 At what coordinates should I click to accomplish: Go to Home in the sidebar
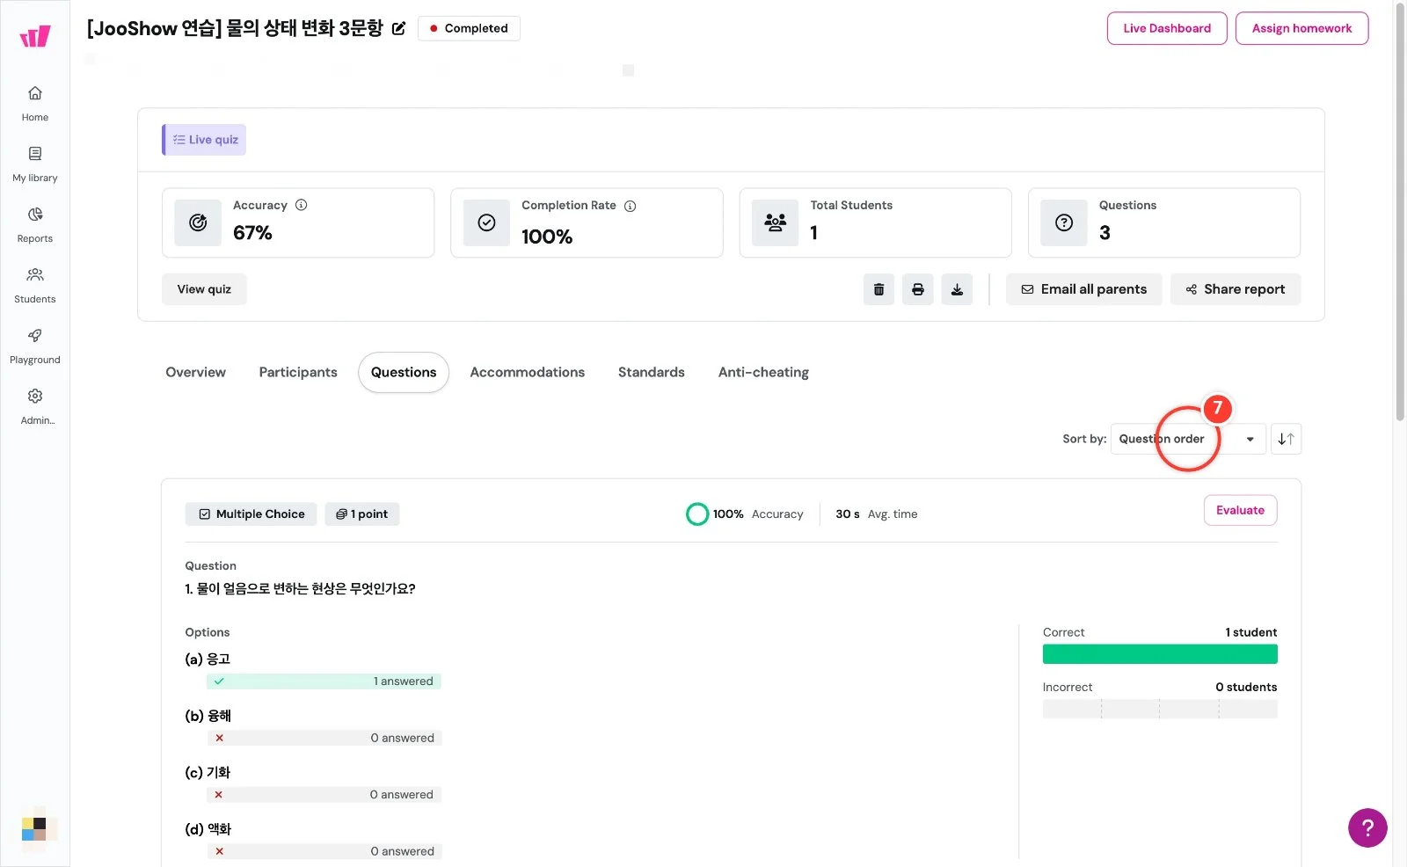35,104
